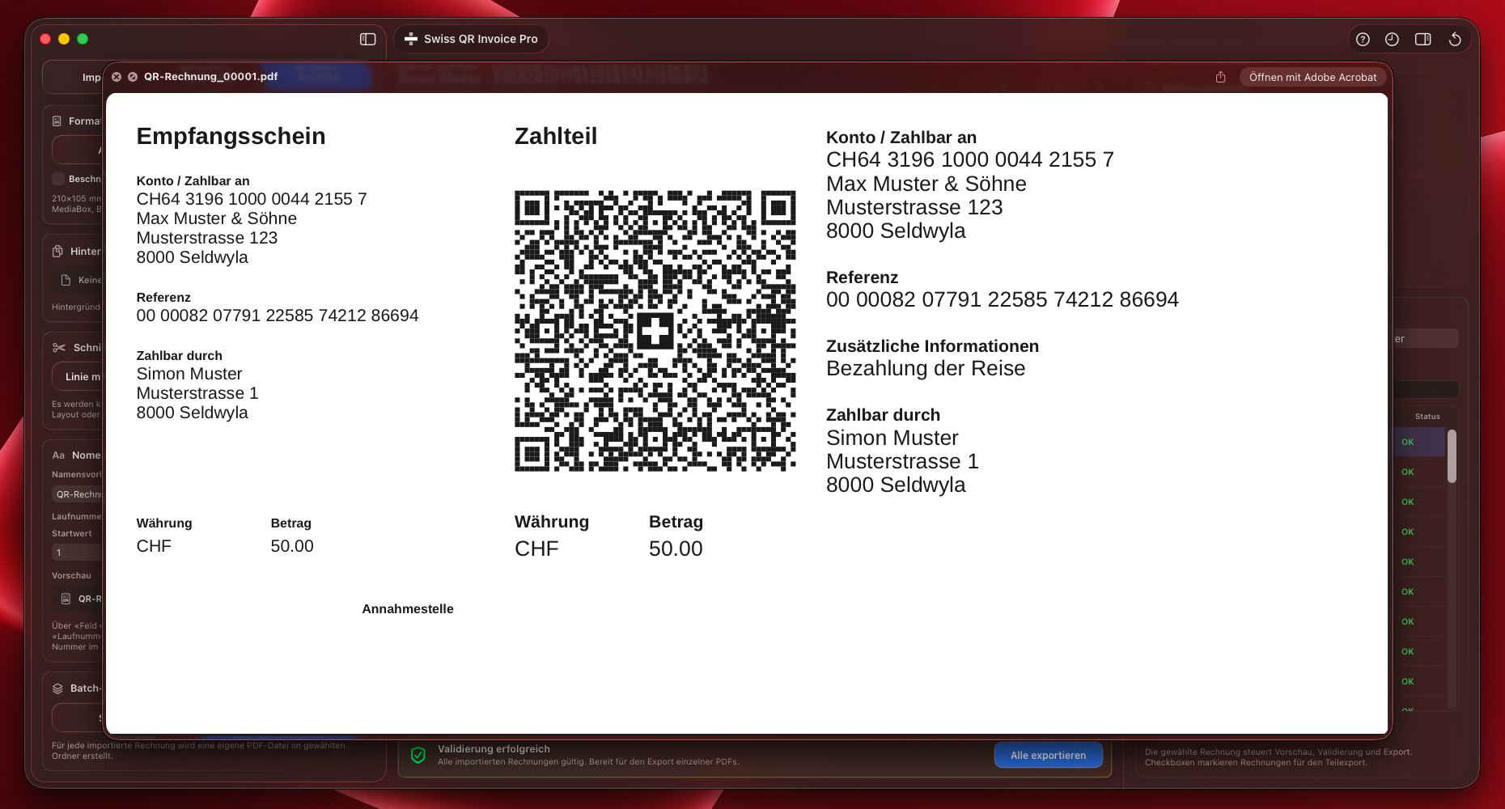This screenshot has height=809, width=1505.
Task: Click the scissors Schnitt section icon
Action: point(58,347)
